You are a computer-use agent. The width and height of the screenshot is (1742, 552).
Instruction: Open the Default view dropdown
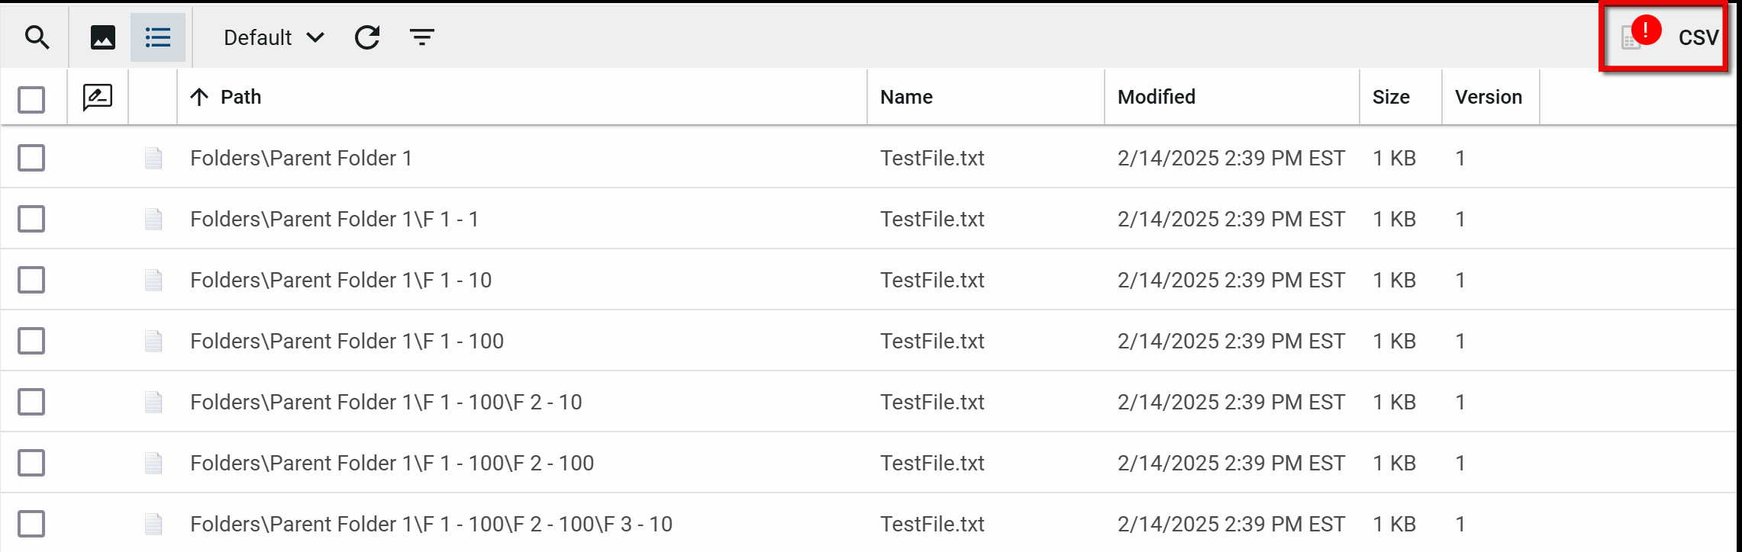(273, 37)
